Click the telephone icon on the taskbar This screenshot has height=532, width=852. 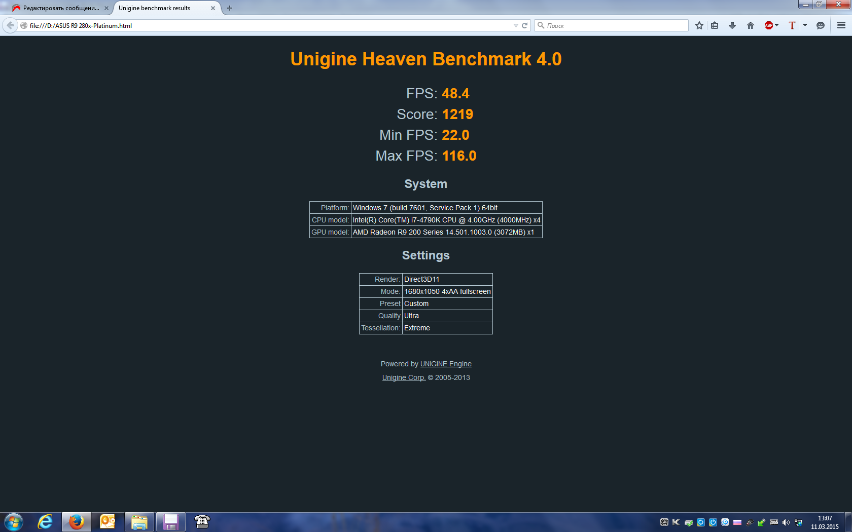(202, 522)
